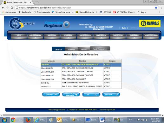The image size is (164, 123).
Task: Click the Regresar button
Action: (x=111, y=94)
